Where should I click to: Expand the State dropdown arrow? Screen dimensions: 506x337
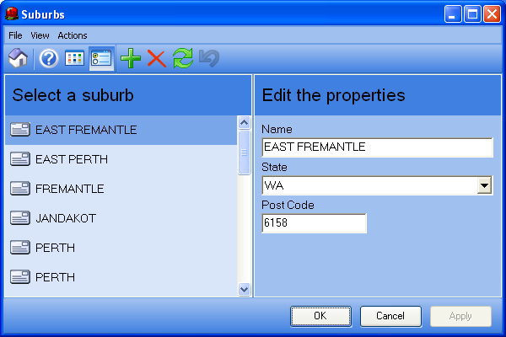pyautogui.click(x=484, y=185)
